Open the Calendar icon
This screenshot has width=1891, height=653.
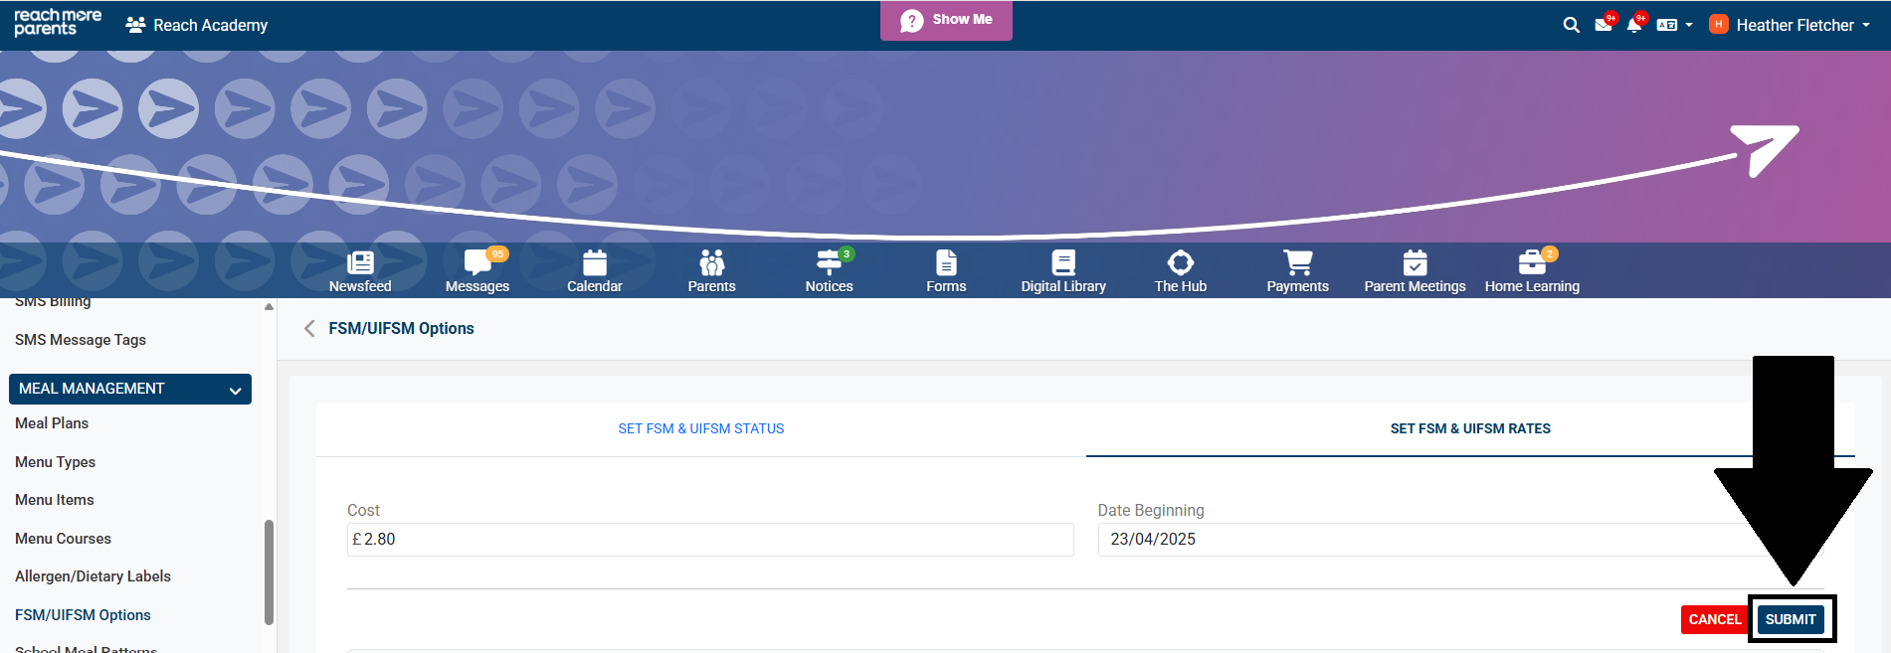[595, 263]
